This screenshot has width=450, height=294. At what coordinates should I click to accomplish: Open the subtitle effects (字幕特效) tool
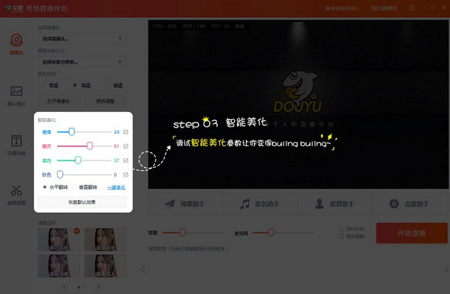pos(16,145)
